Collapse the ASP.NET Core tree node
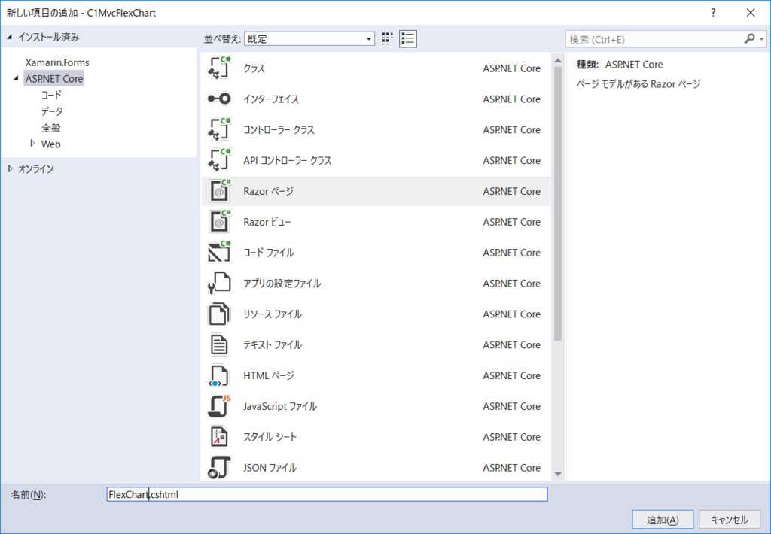Viewport: 771px width, 534px height. [x=17, y=79]
